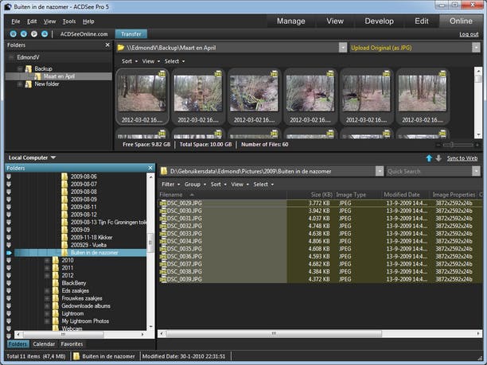
Task: Close the lower Folders pane
Action: coord(150,169)
